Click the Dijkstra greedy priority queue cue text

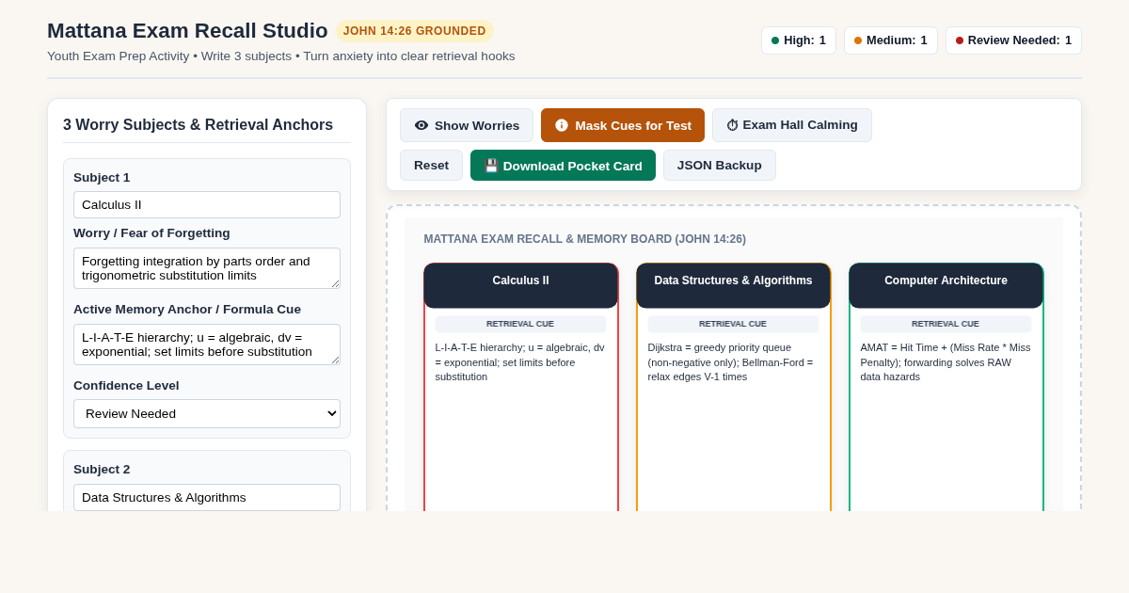pos(733,362)
